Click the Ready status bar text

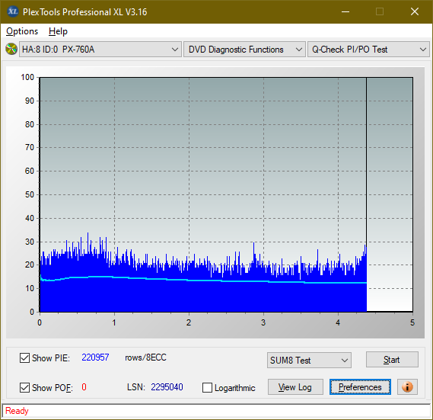17,411
